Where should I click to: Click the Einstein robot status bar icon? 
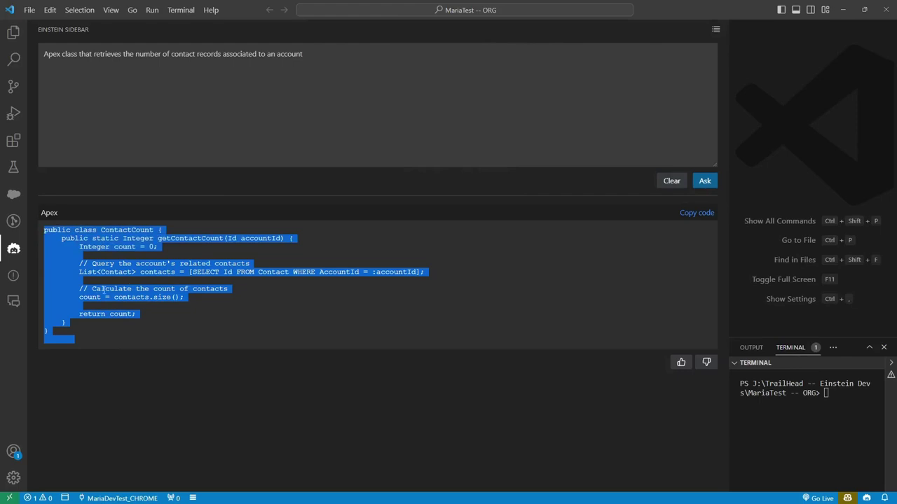click(x=848, y=498)
